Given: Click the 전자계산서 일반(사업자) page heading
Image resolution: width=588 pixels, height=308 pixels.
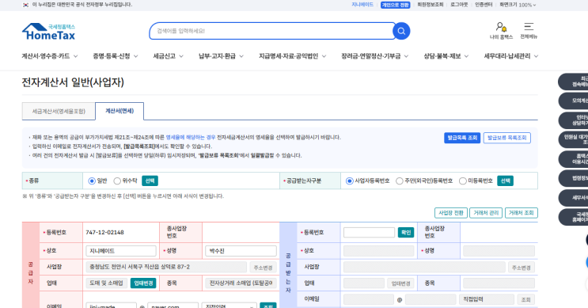Looking at the screenshot, I should click(73, 82).
